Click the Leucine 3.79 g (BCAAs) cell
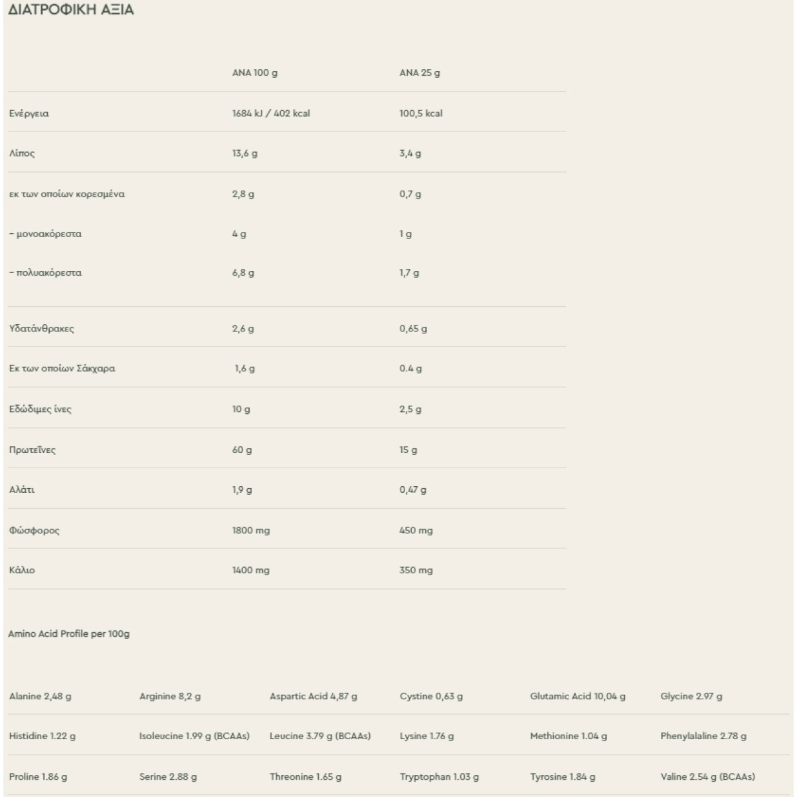 coord(320,737)
